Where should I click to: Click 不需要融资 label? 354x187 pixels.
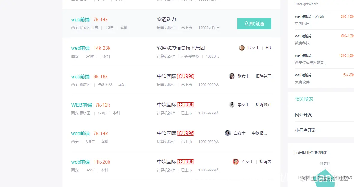click(x=190, y=56)
